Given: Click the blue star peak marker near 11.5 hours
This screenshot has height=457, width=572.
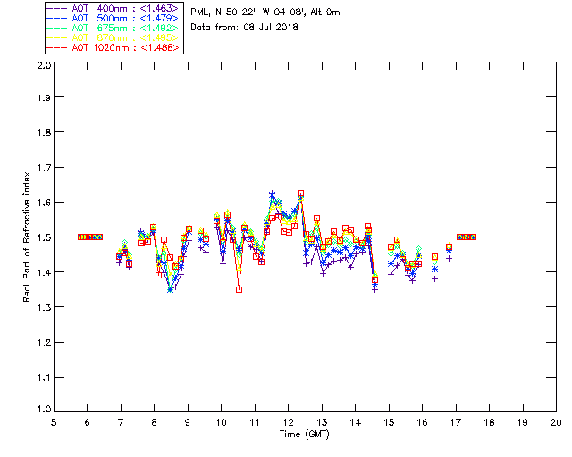Looking at the screenshot, I should (x=272, y=195).
